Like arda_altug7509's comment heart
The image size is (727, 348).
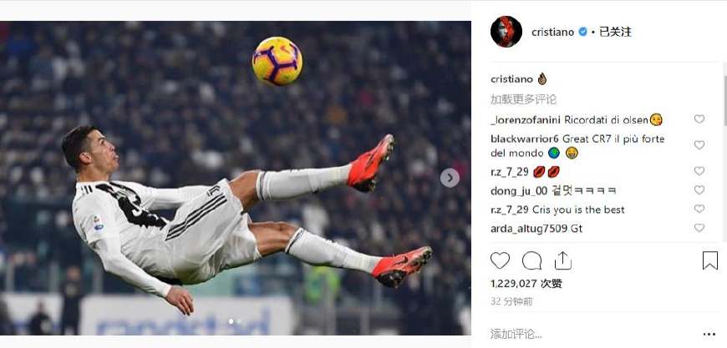699,228
